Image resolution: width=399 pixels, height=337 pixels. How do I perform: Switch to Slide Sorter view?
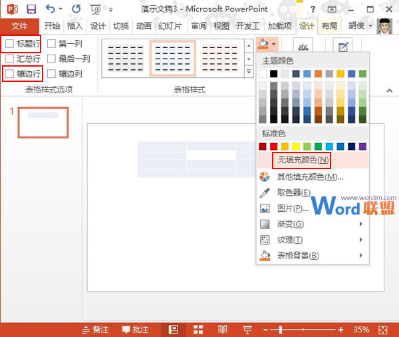(198, 330)
